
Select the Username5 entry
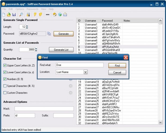coord(91,37)
